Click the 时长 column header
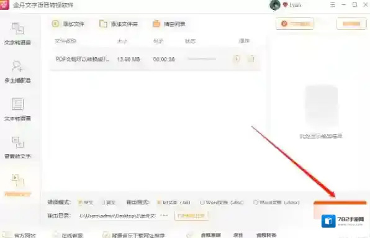 click(158, 41)
